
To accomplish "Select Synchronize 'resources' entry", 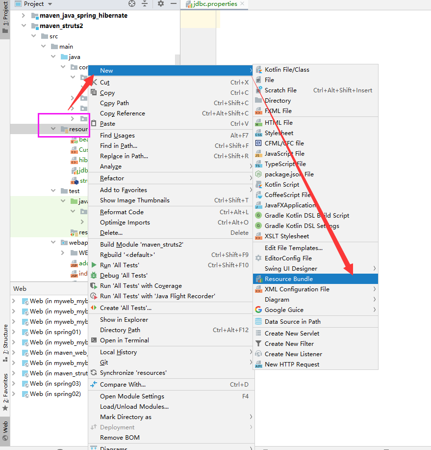I will point(171,373).
